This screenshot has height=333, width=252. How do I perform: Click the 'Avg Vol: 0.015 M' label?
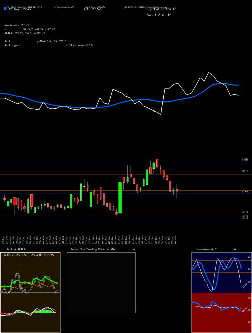coord(161,9)
